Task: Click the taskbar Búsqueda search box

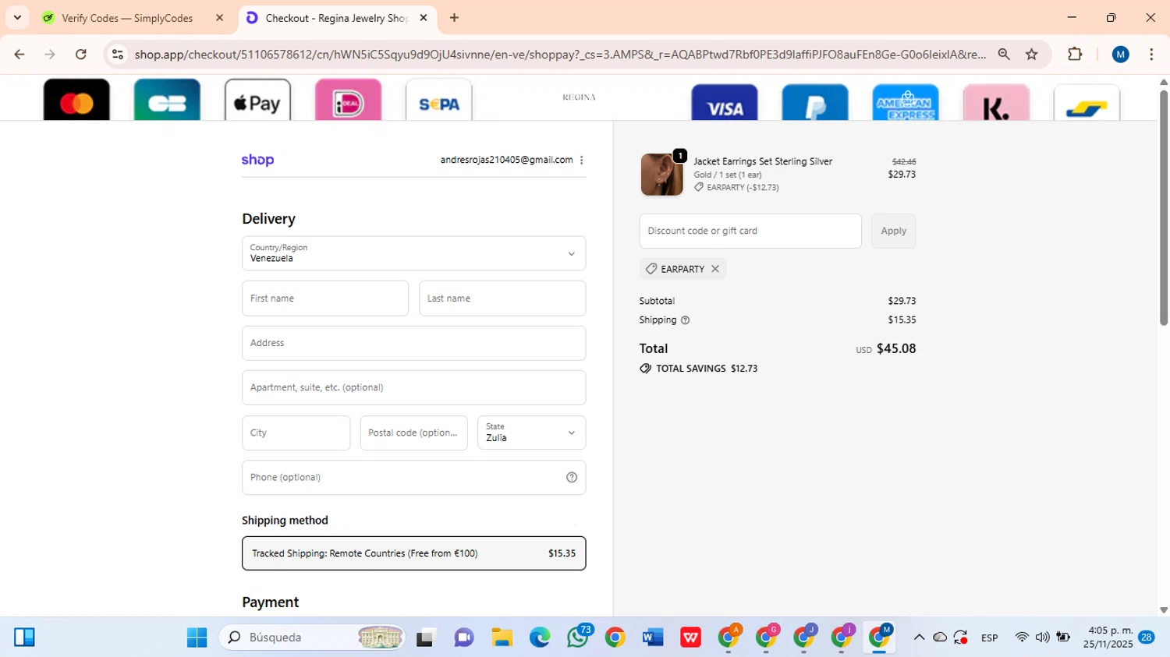Action: point(313,638)
